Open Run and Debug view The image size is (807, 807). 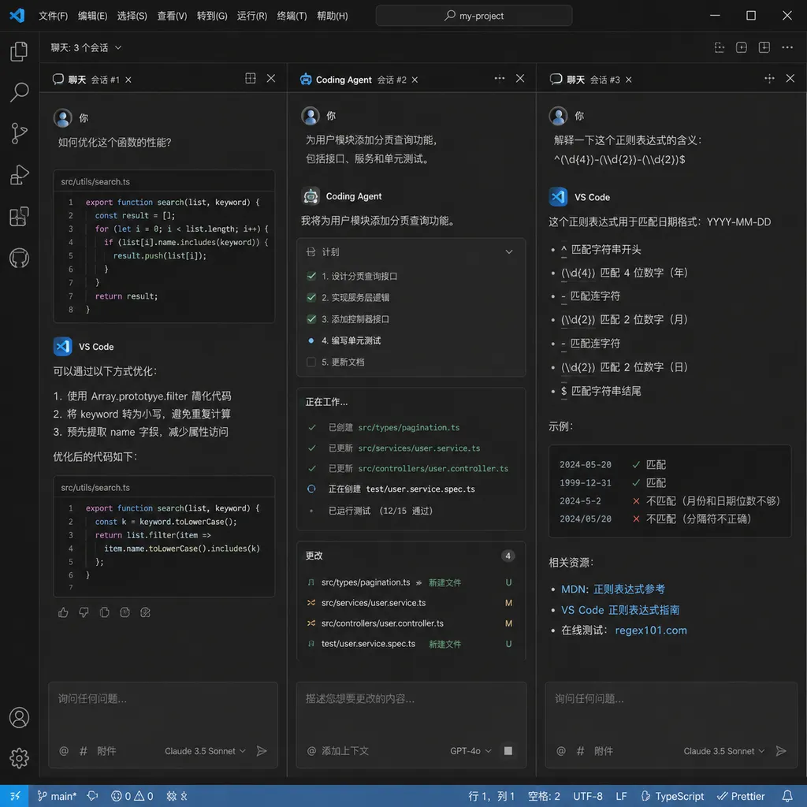[x=19, y=175]
